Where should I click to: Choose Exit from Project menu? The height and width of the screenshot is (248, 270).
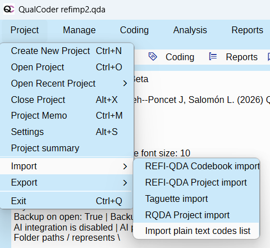pos(66,201)
